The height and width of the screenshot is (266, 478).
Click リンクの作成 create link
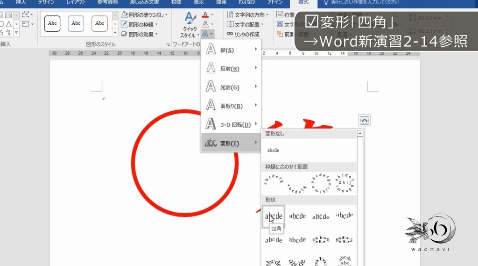pyautogui.click(x=243, y=34)
